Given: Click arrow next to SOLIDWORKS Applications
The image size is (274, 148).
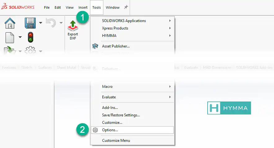Looking at the screenshot, I should click(170, 20).
